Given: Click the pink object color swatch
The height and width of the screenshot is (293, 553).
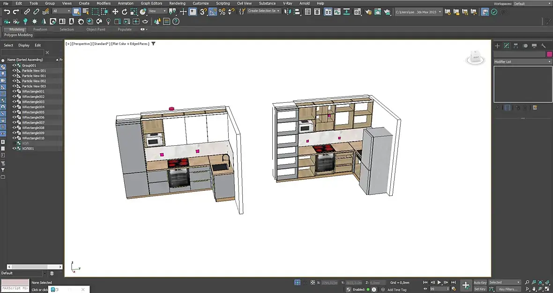Looking at the screenshot, I should (x=549, y=54).
